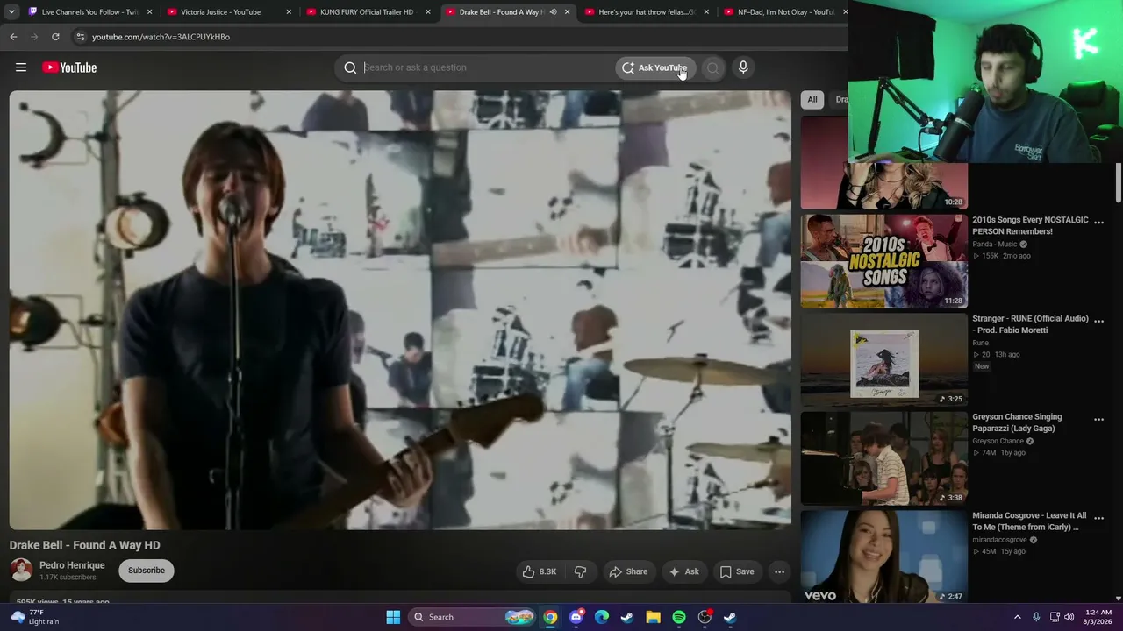Click the magnifier icon next to Ask YouTube
Screen dimensions: 1123x631
click(712, 67)
